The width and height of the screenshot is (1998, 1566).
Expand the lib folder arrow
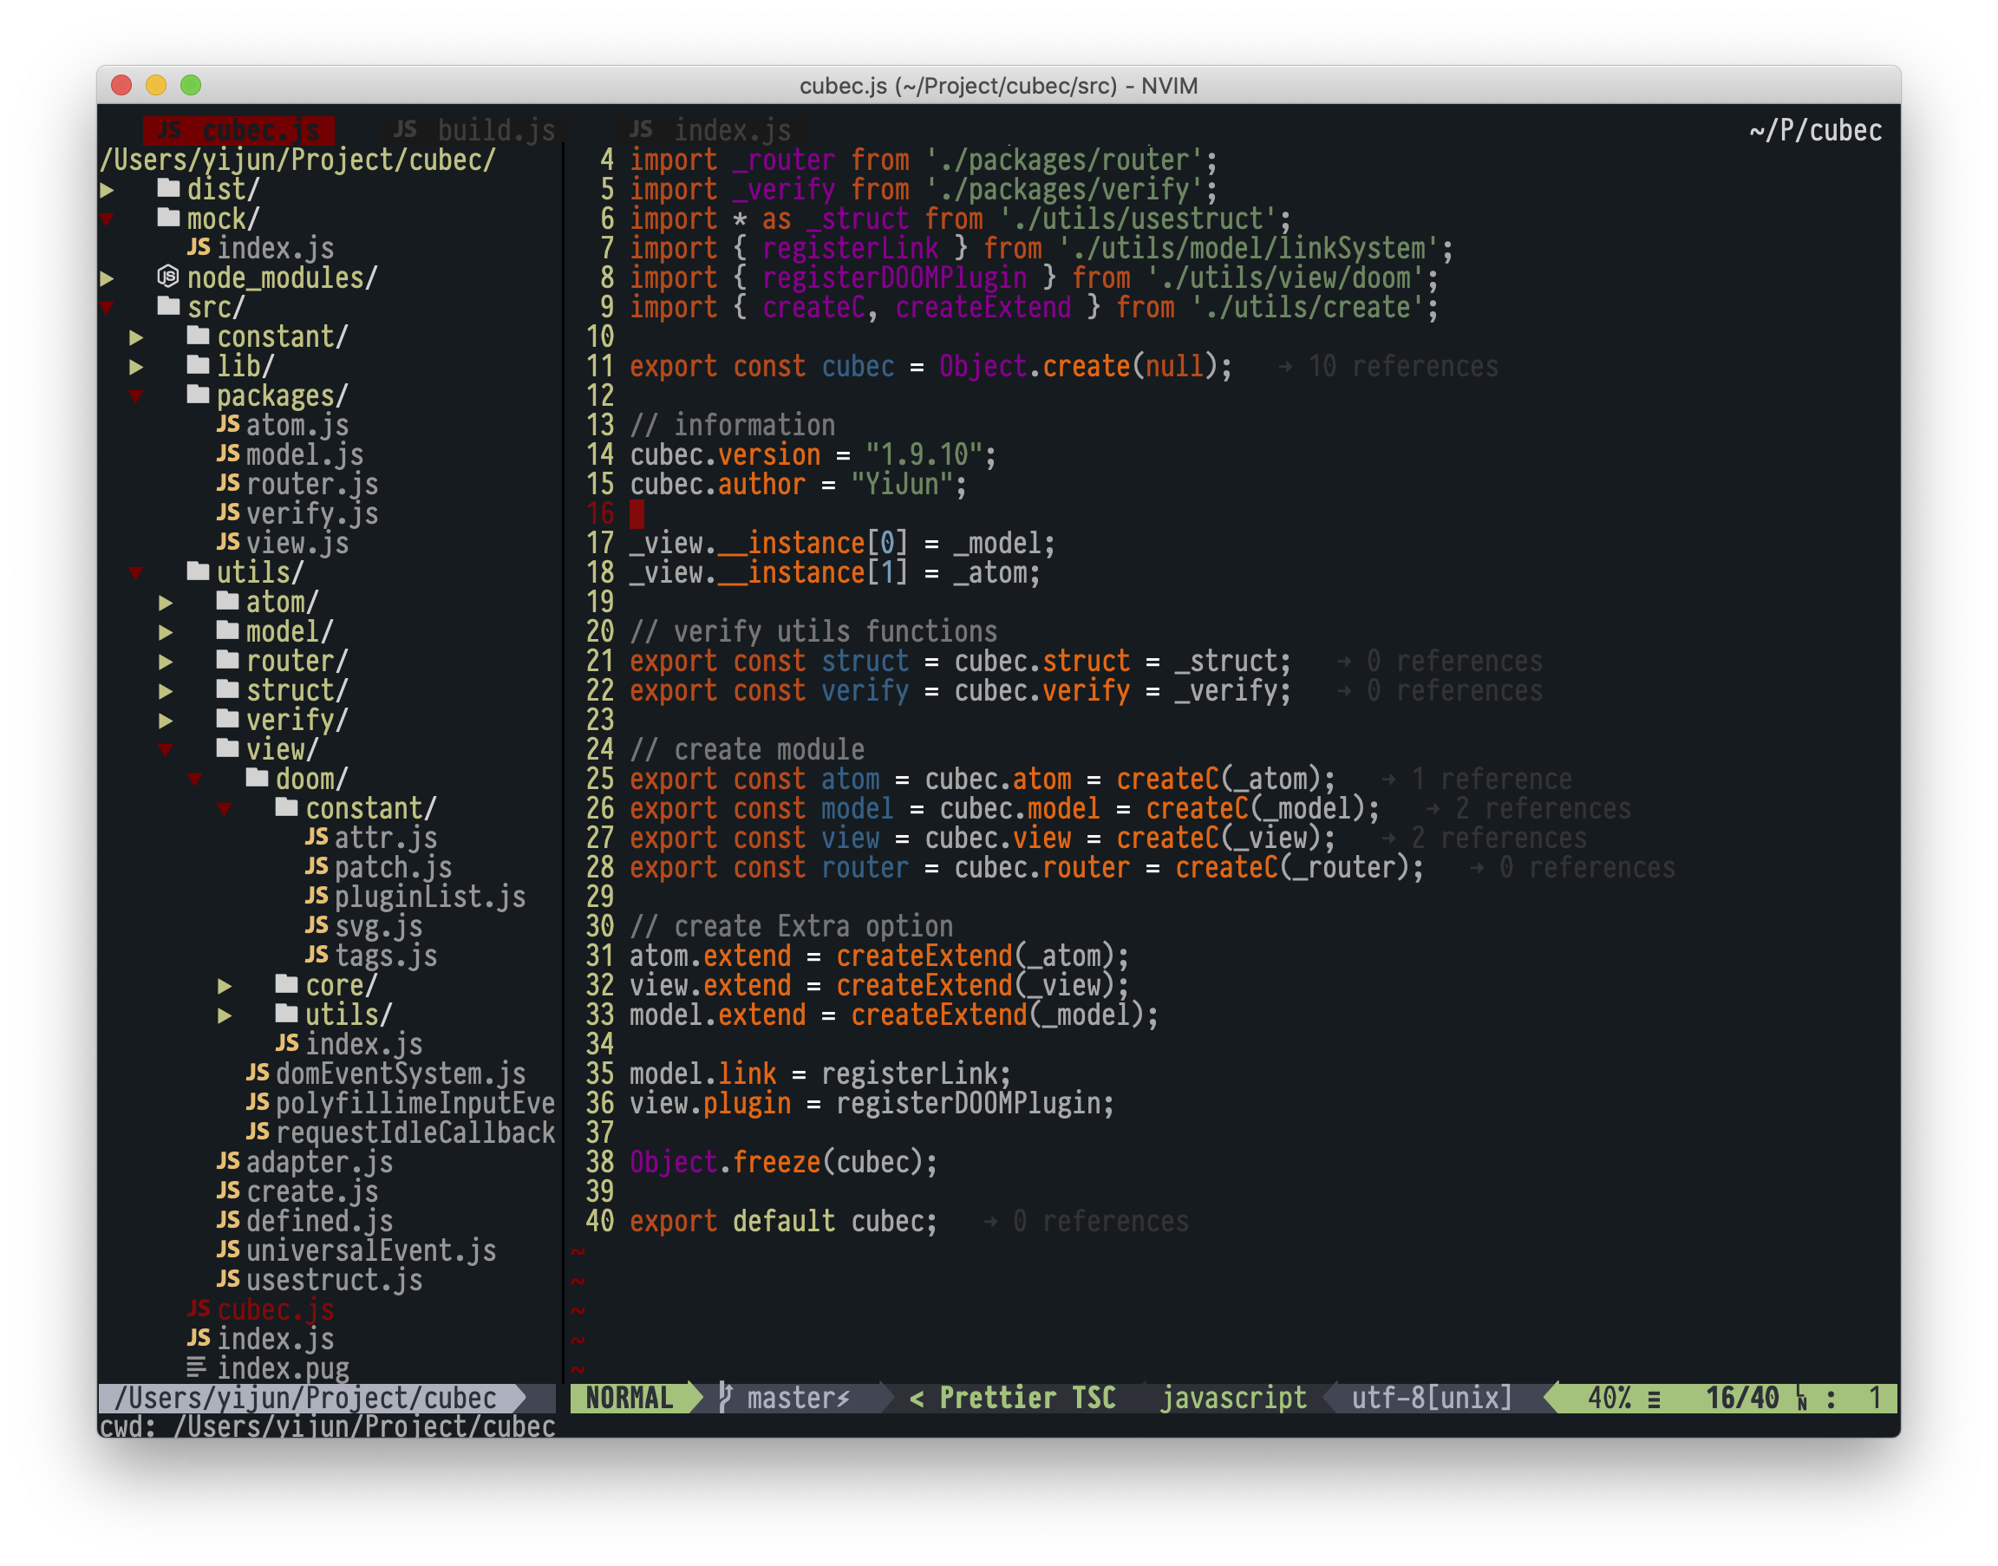pos(137,367)
